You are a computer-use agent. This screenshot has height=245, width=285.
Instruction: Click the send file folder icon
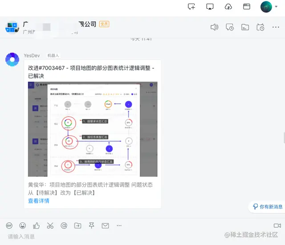(x=78, y=225)
